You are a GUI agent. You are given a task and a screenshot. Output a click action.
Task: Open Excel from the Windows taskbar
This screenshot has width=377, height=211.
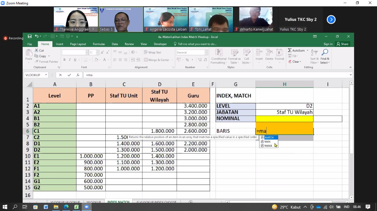tap(76, 207)
